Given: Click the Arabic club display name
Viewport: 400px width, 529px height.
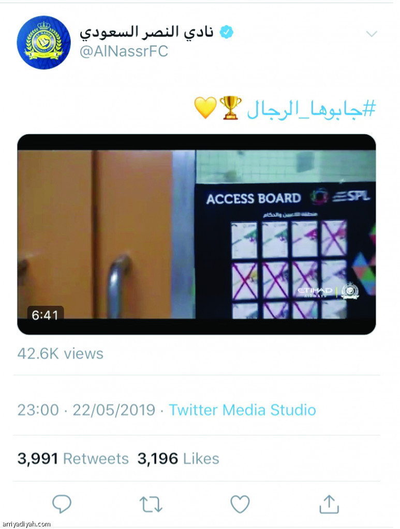Looking at the screenshot, I should [x=146, y=32].
